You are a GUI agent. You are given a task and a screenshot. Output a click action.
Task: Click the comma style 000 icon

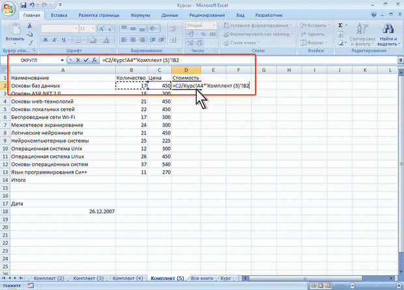(x=212, y=34)
